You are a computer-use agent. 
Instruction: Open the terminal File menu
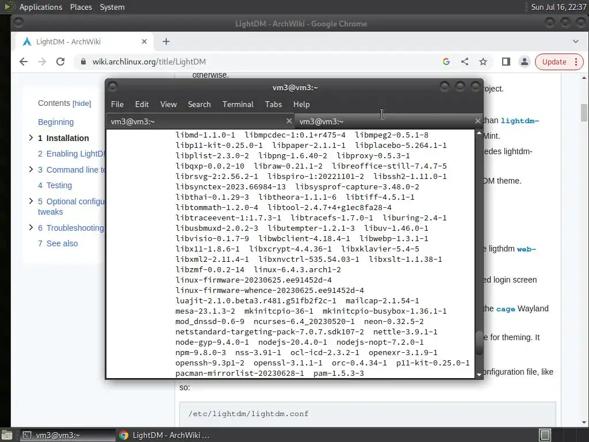117,105
